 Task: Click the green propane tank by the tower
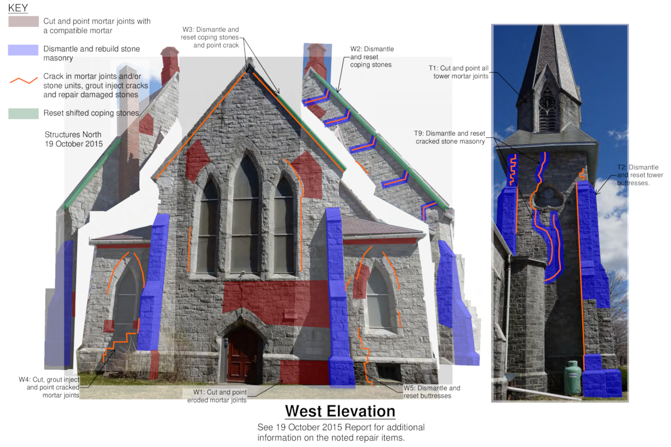573,374
